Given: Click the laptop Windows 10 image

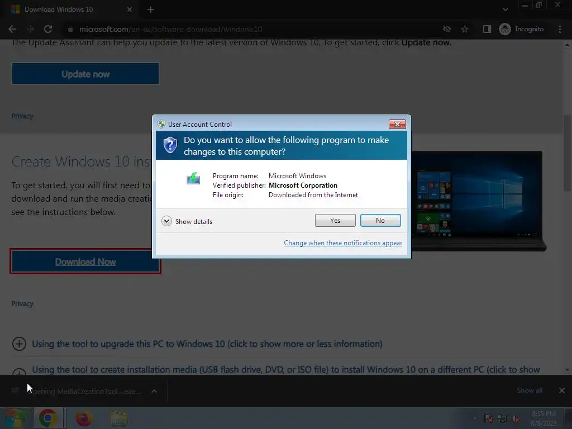Looking at the screenshot, I should [x=478, y=201].
